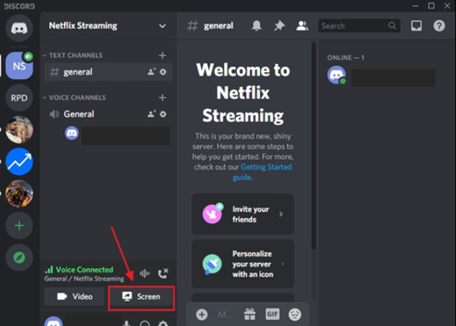Open the Netflix Streaming server dropdown menu
The height and width of the screenshot is (326, 456).
[162, 26]
